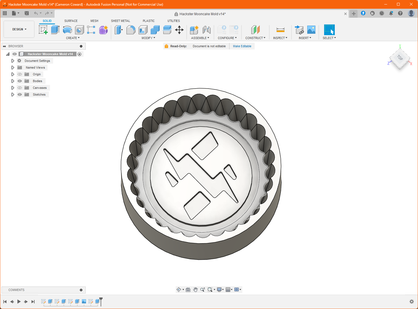Open the Measure tool
418x309 pixels.
click(280, 30)
